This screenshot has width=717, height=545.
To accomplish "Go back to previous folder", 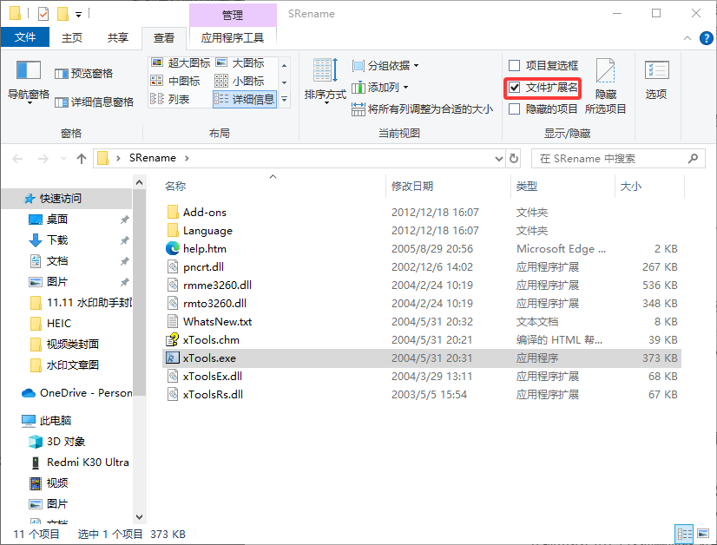I will click(x=18, y=159).
